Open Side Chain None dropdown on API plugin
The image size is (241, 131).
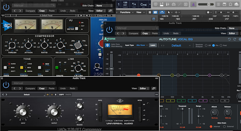click(x=104, y=6)
